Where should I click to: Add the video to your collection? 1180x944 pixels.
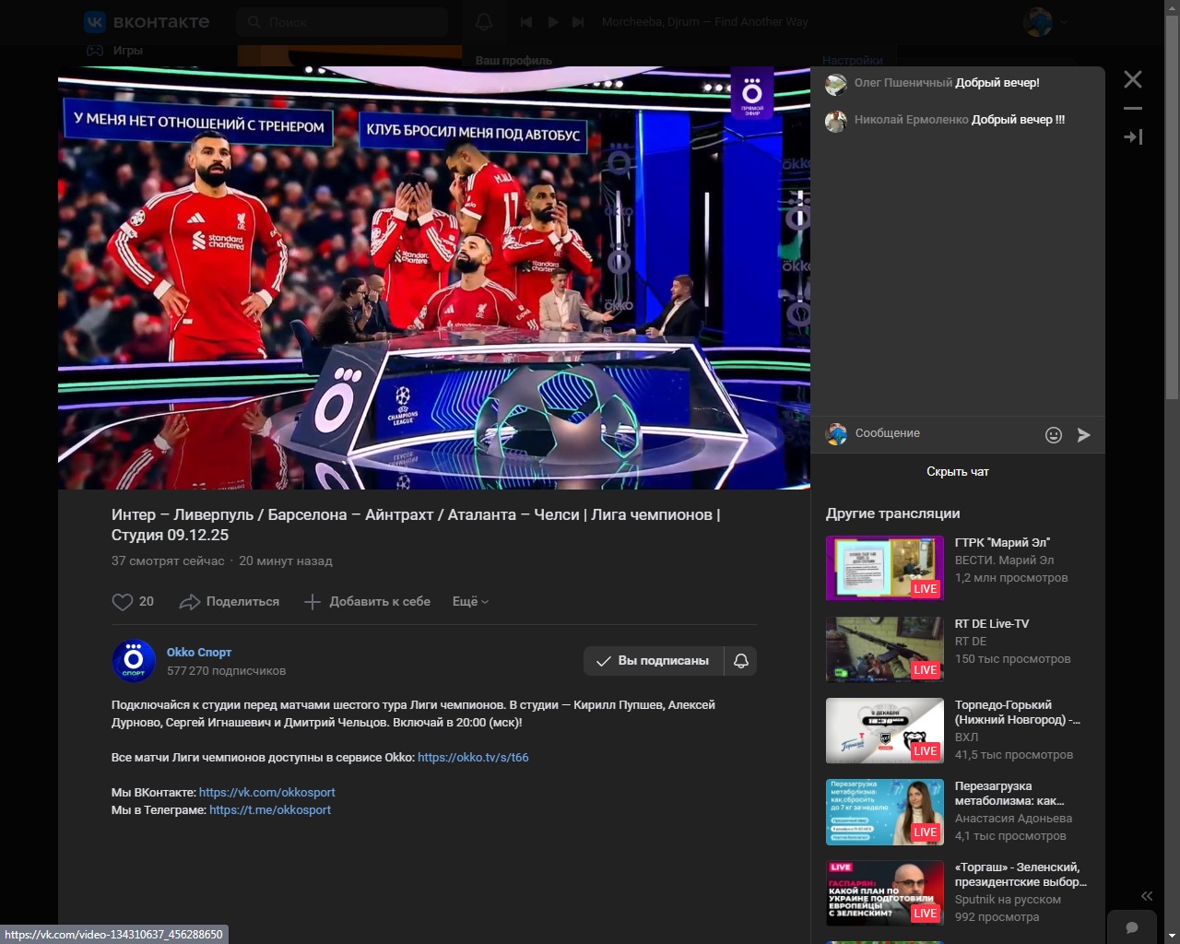click(367, 602)
